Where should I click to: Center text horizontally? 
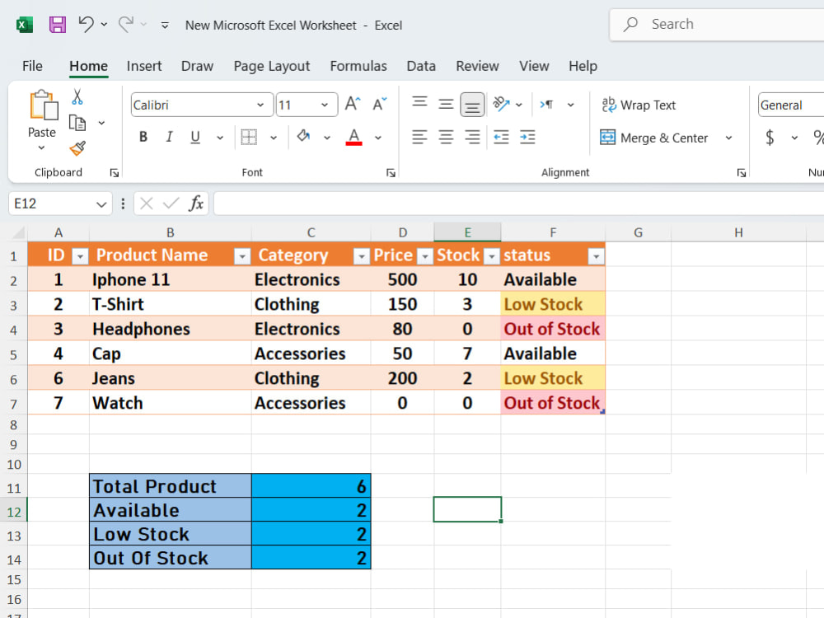click(446, 137)
